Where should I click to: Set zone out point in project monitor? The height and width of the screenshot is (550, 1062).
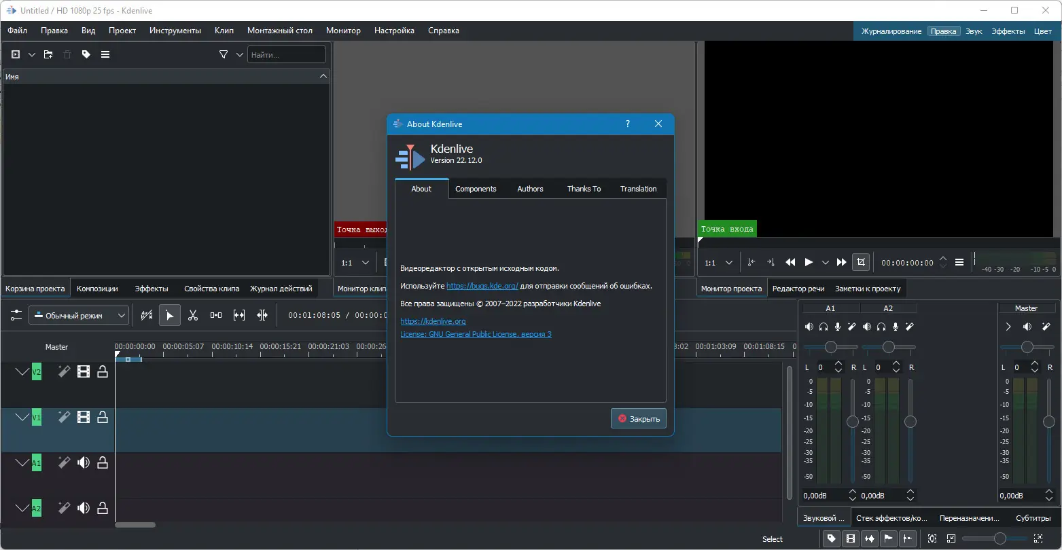(x=771, y=262)
